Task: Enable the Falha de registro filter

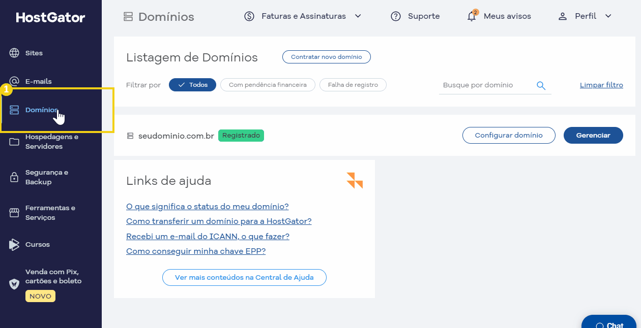Action: 353,85
